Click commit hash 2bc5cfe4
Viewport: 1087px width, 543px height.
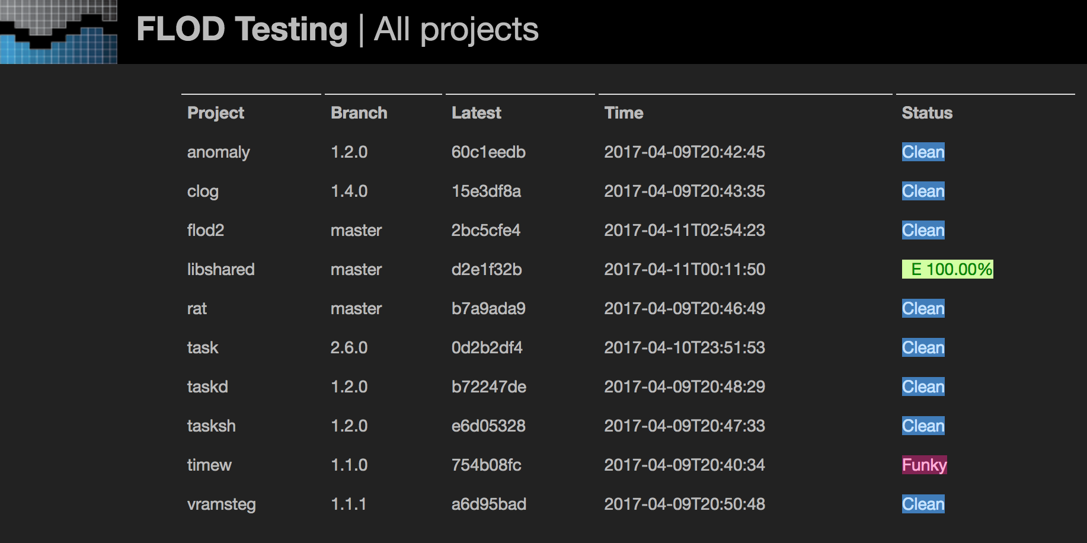(486, 230)
